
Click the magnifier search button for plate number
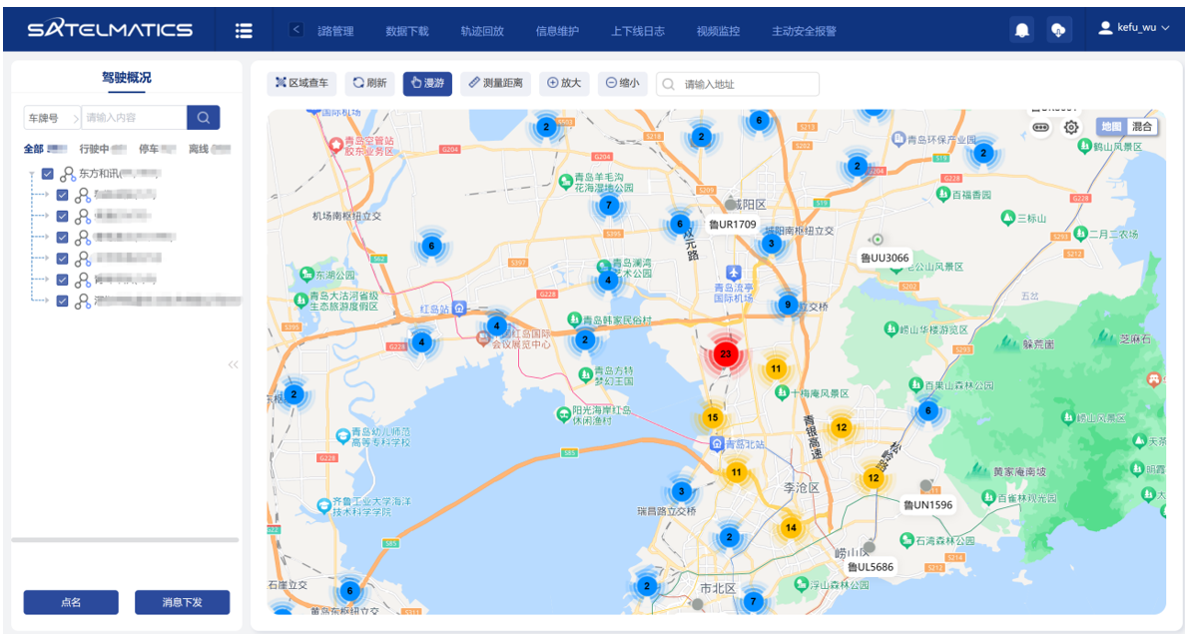tap(204, 117)
